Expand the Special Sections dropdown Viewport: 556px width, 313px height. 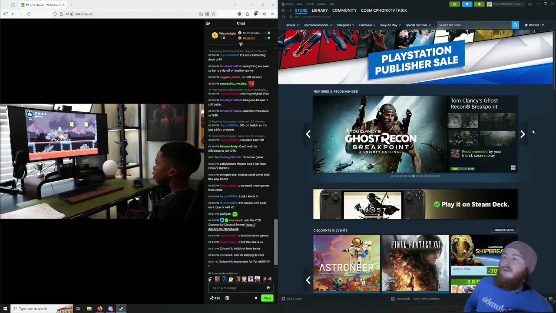pos(418,25)
